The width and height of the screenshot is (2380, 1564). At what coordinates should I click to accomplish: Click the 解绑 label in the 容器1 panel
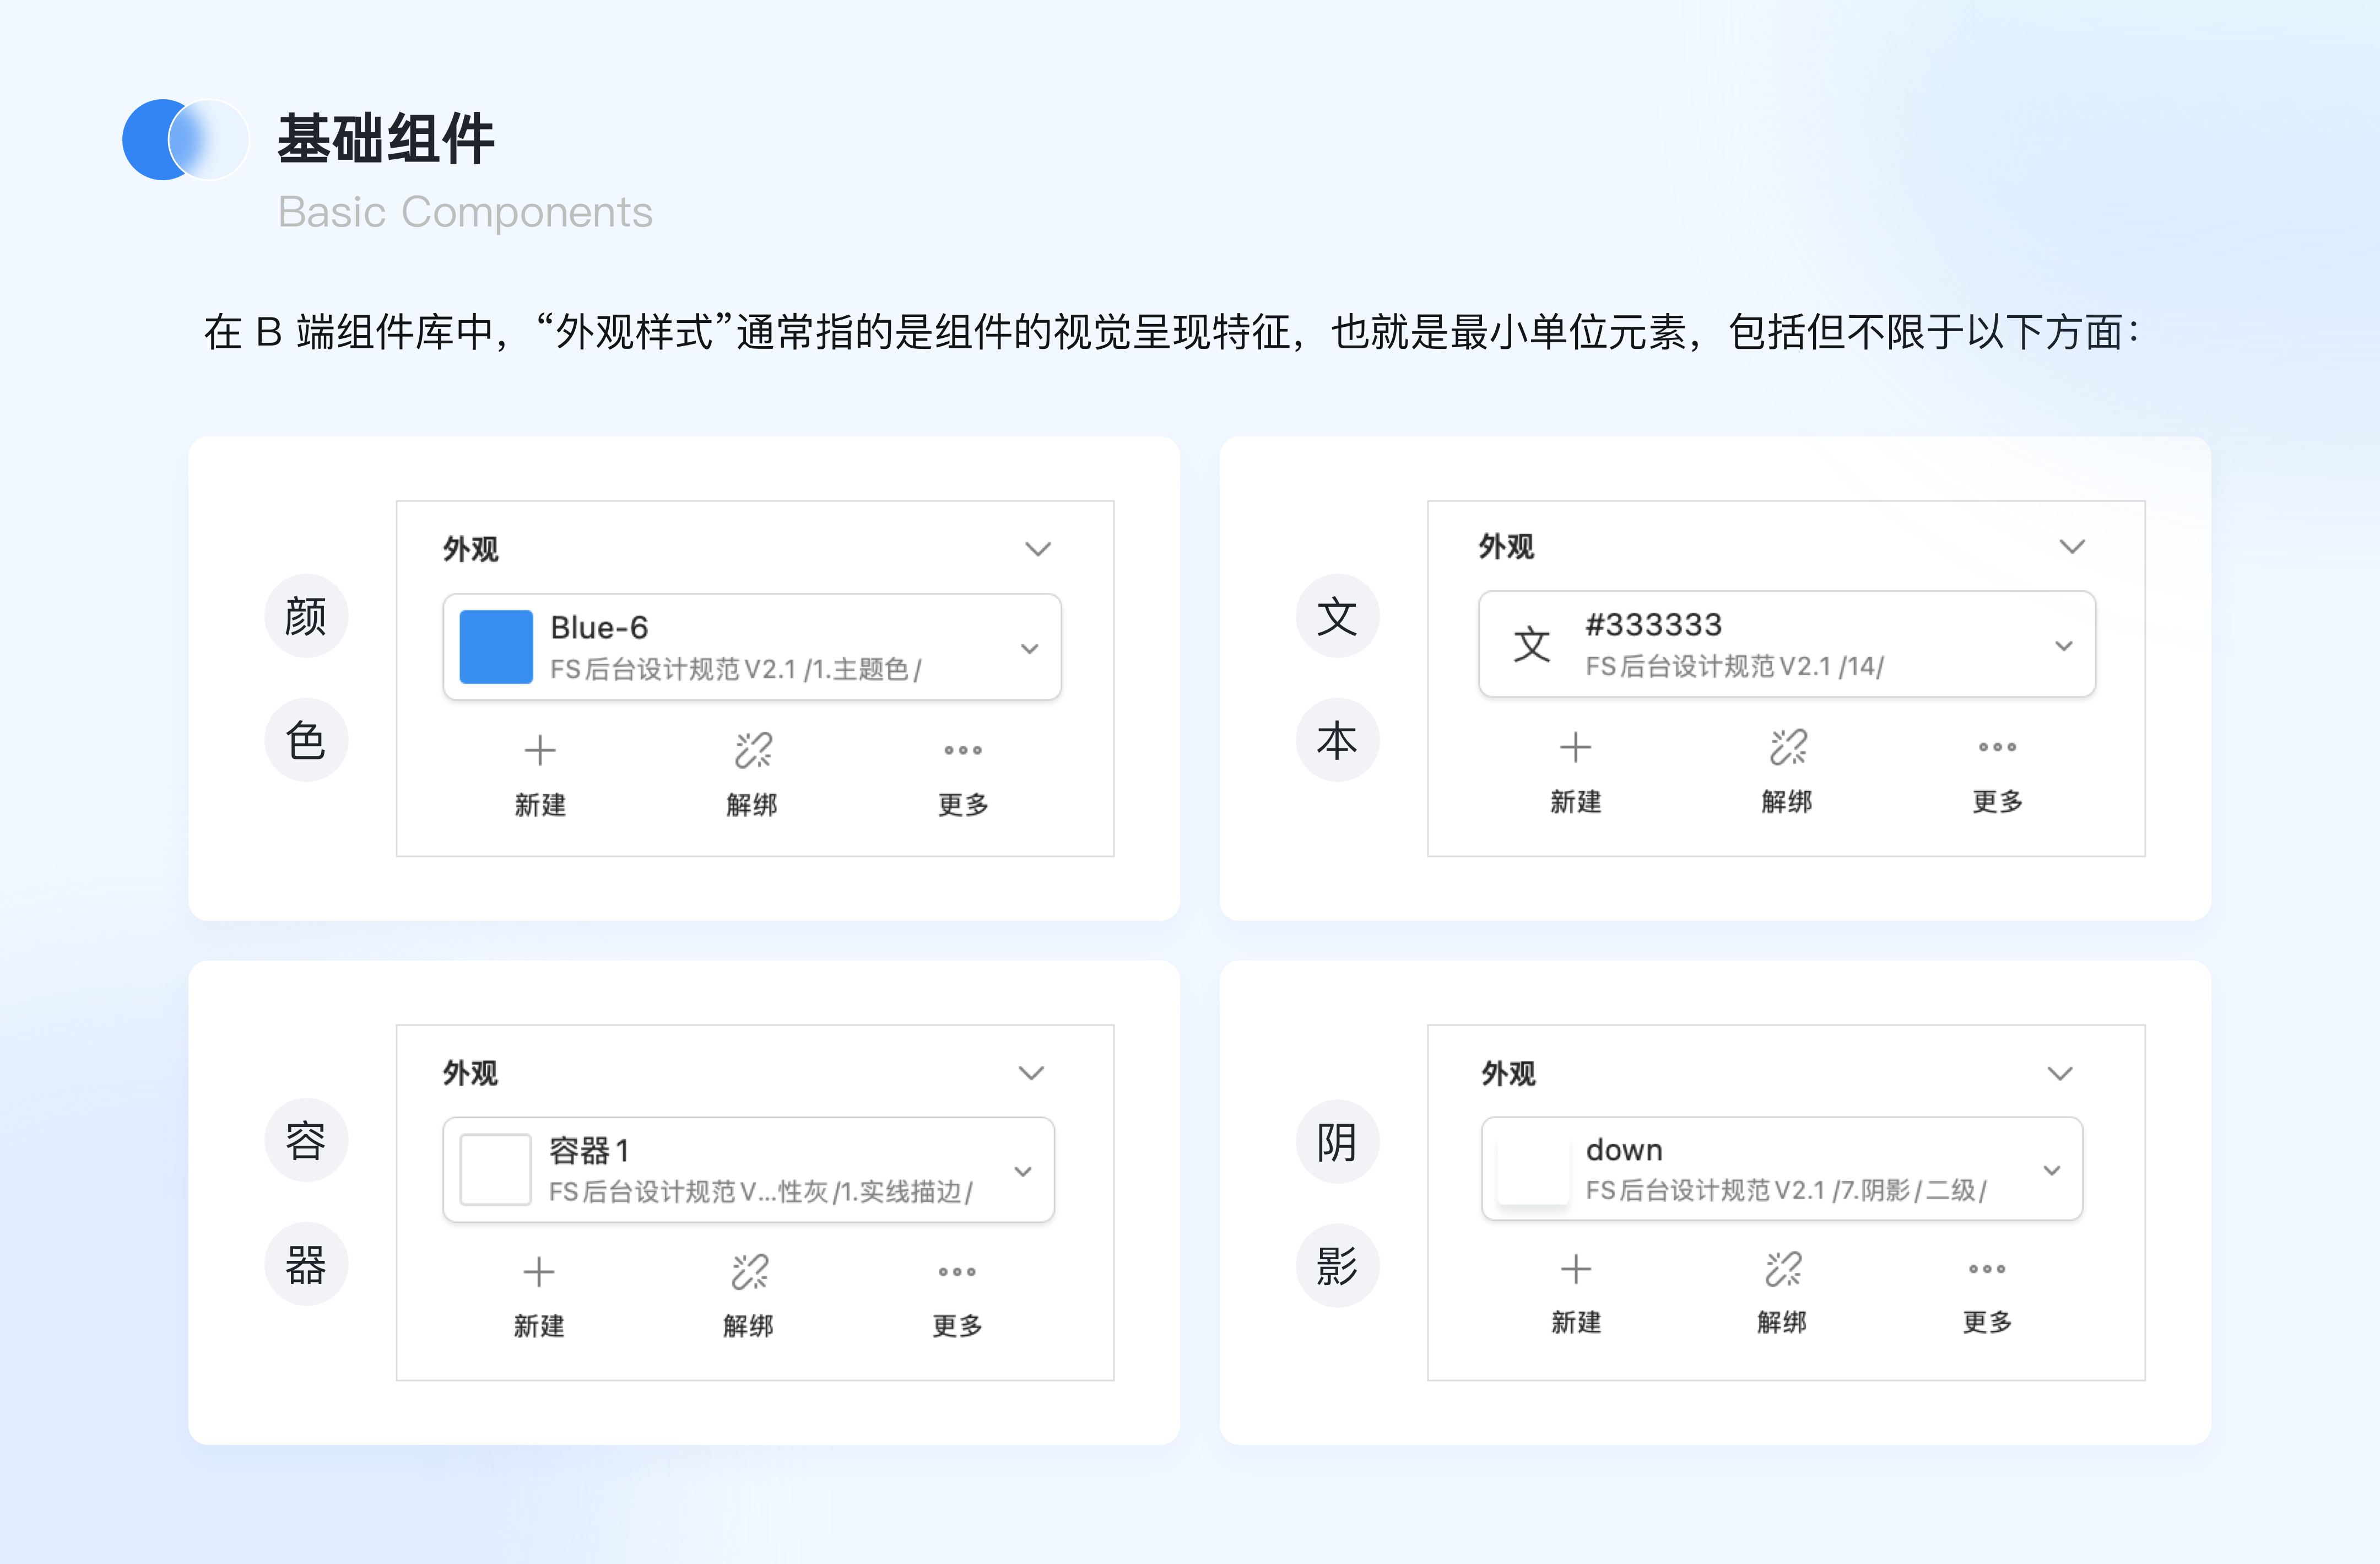(749, 1326)
